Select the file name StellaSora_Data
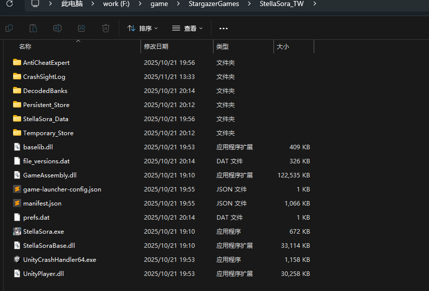The image size is (429, 291). coord(46,119)
